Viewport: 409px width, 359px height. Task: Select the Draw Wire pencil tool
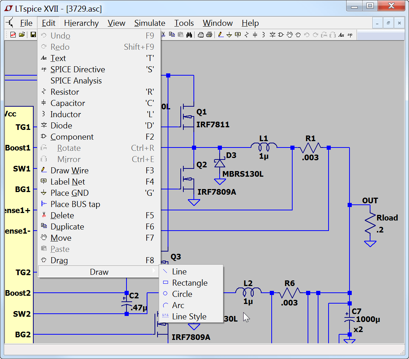pos(220,34)
